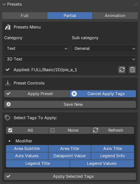Viewport: 140px width, 184px height.
Task: Click the reload applied preset icon
Action: [x=122, y=70]
